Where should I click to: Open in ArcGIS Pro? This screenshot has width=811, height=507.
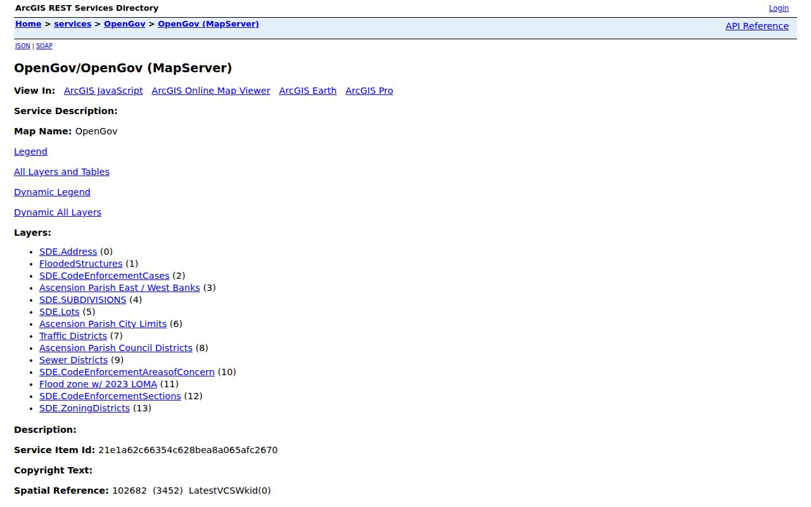click(x=369, y=91)
